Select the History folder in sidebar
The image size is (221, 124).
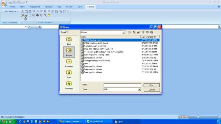coord(69,52)
